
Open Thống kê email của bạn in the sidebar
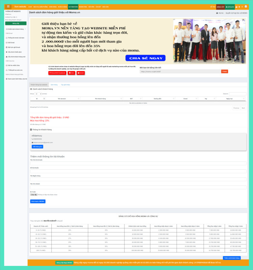(x=16, y=38)
